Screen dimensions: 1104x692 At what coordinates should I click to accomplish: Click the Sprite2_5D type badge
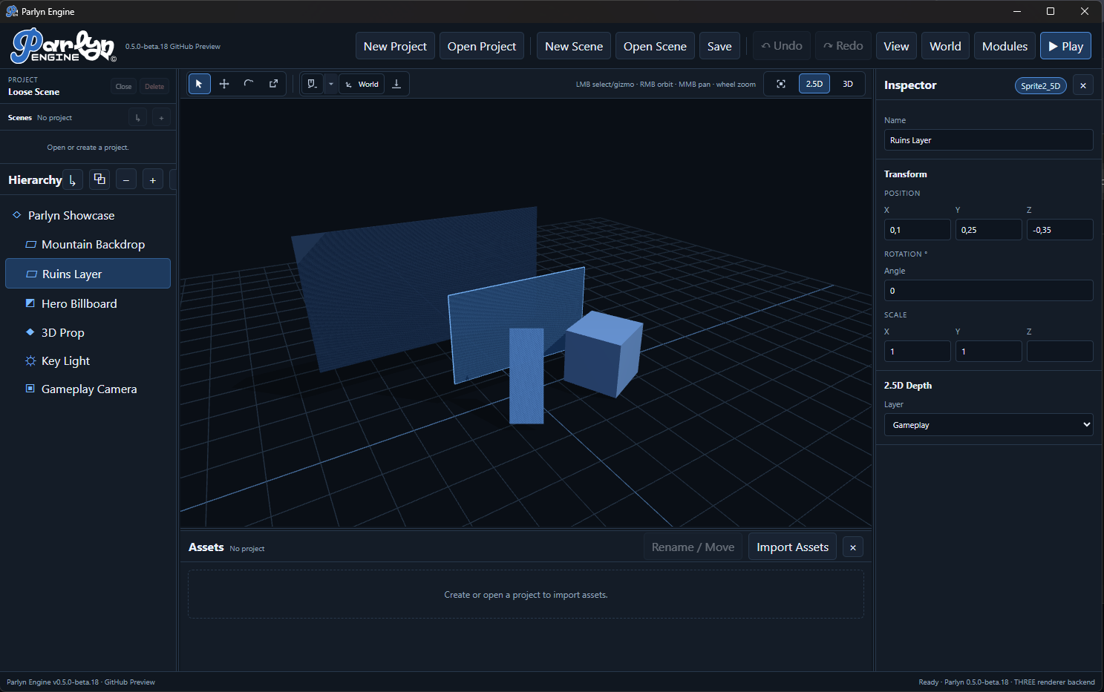pyautogui.click(x=1040, y=86)
